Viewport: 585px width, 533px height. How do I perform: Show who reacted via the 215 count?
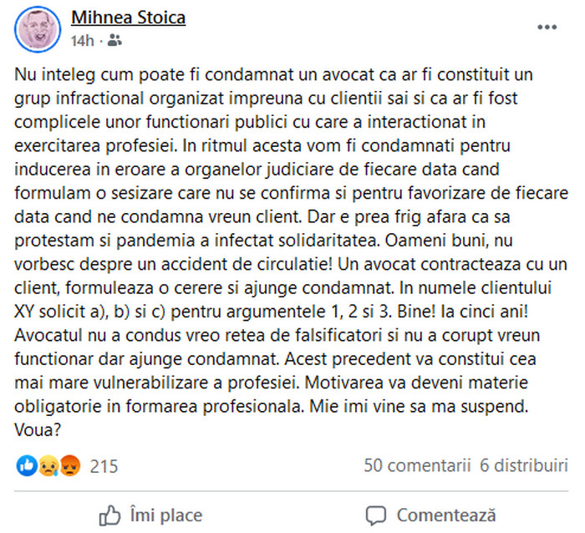pyautogui.click(x=104, y=466)
